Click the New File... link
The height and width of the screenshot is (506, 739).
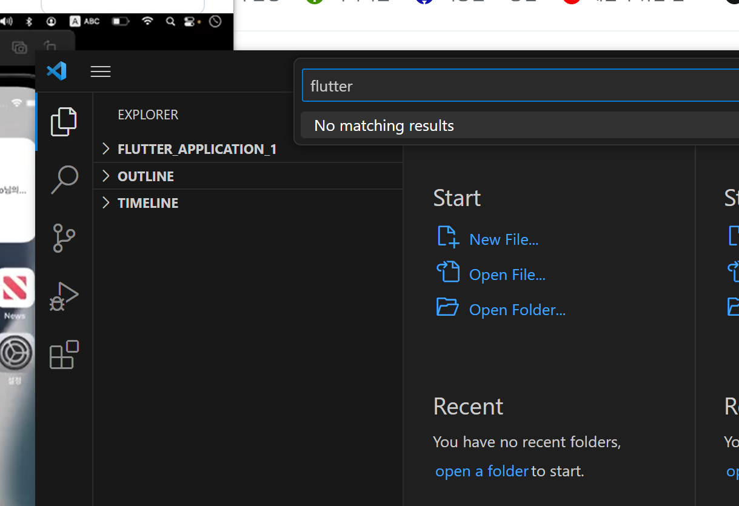504,239
